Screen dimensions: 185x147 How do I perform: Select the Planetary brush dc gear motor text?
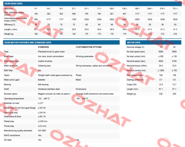[x=51, y=52]
